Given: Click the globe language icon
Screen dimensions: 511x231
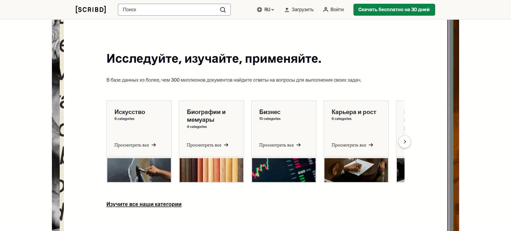Looking at the screenshot, I should [259, 10].
